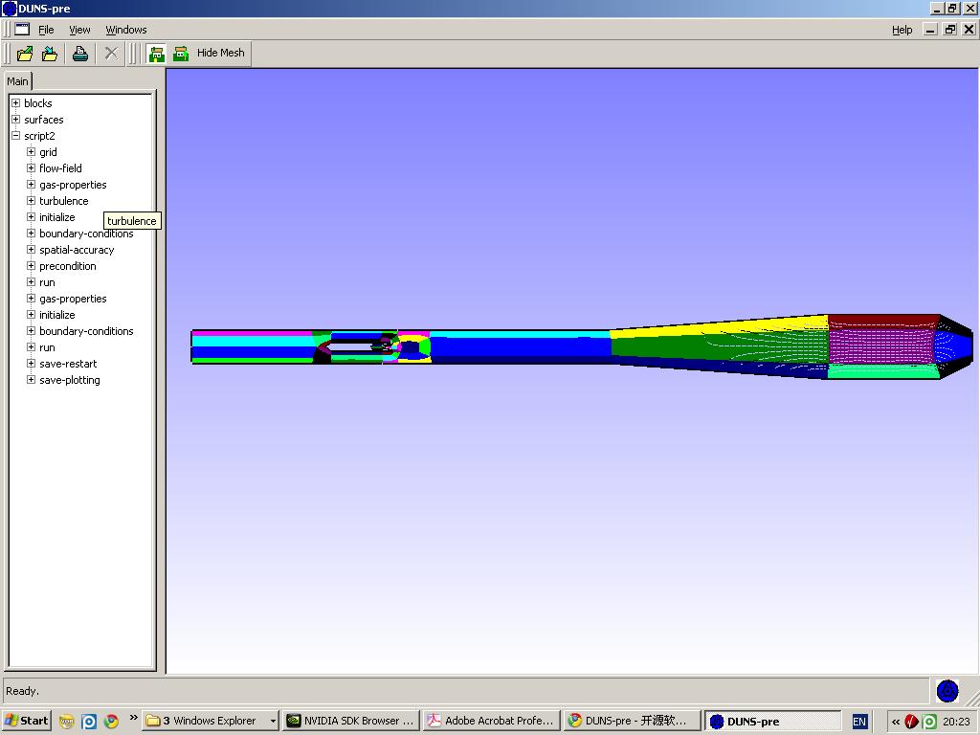This screenshot has width=980, height=735.
Task: Click the first green house view icon
Action: [x=157, y=54]
